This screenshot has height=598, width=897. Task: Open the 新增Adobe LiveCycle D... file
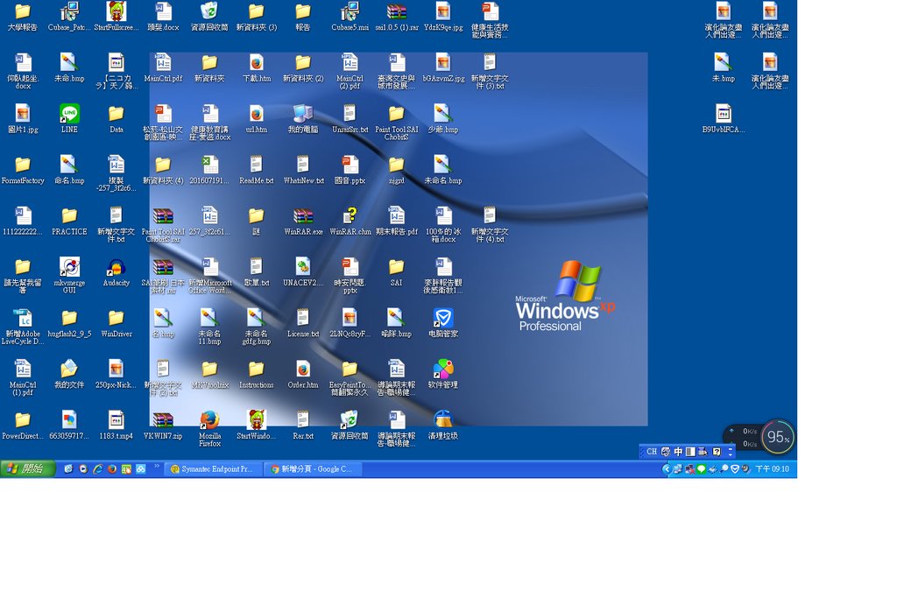pos(23,327)
